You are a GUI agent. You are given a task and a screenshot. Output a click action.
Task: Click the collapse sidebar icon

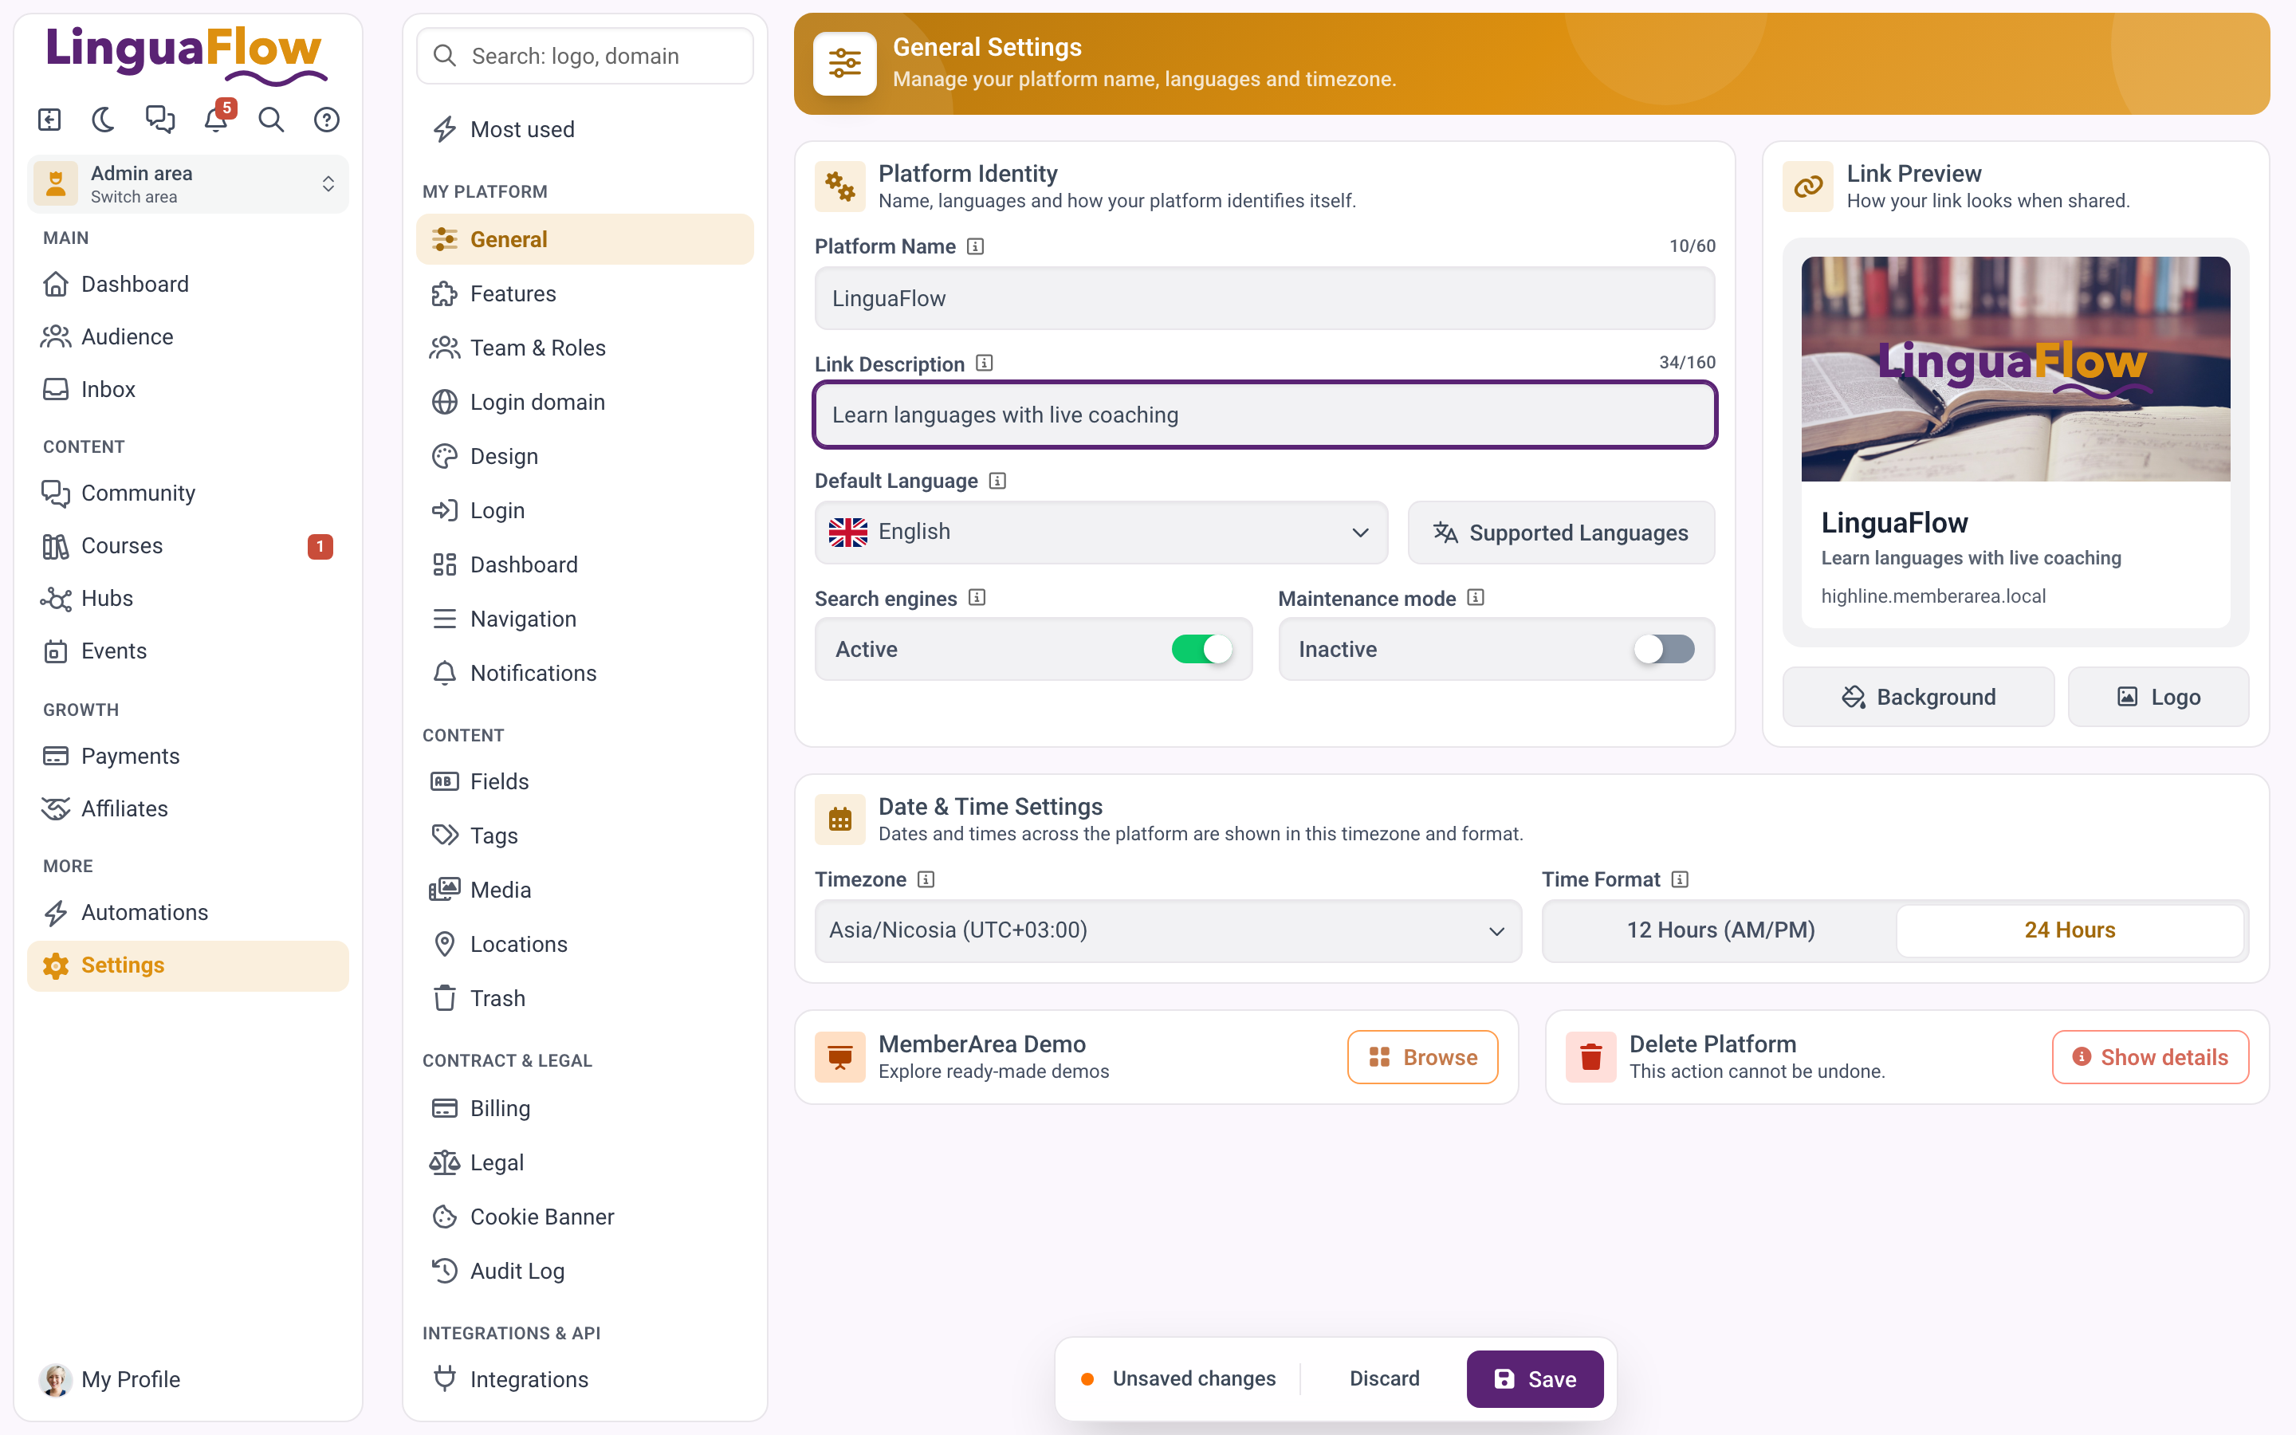click(x=49, y=120)
